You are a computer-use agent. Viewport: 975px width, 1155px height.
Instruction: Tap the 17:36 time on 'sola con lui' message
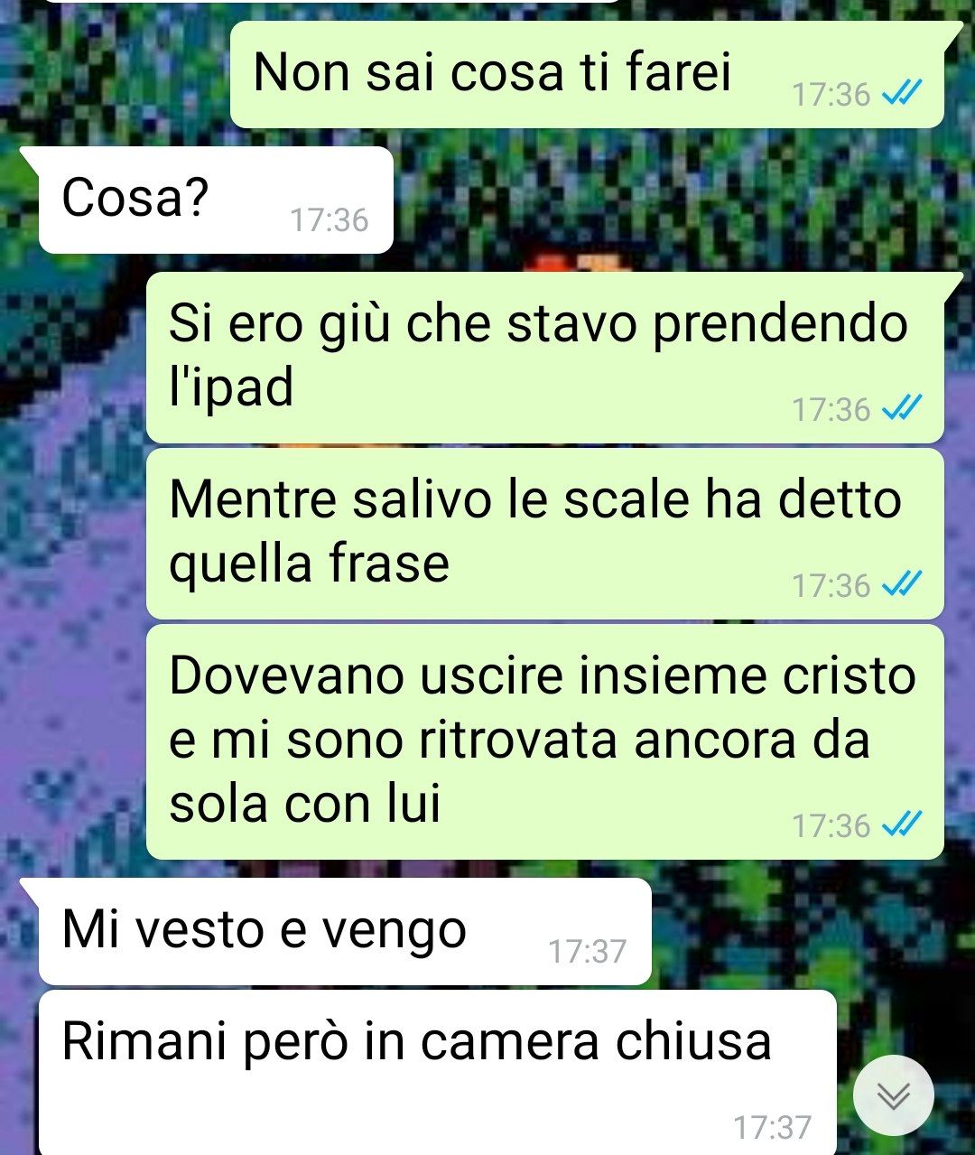click(831, 825)
